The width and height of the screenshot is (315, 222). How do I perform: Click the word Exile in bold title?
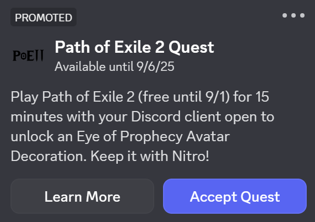(x=133, y=47)
